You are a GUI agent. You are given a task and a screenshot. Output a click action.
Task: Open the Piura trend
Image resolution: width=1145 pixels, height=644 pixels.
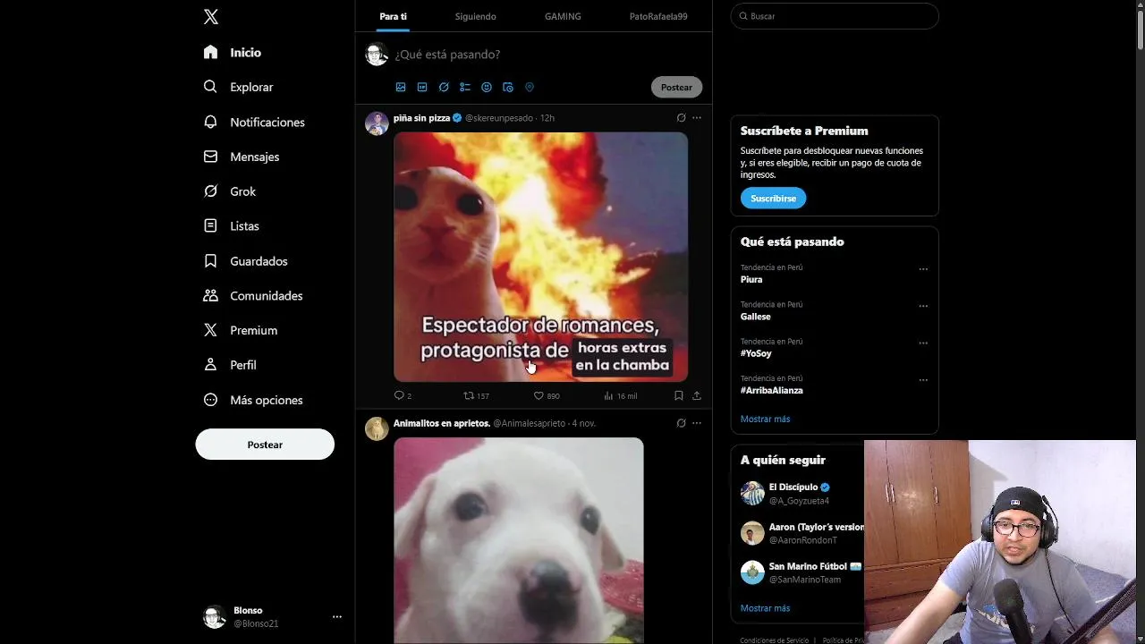(751, 279)
